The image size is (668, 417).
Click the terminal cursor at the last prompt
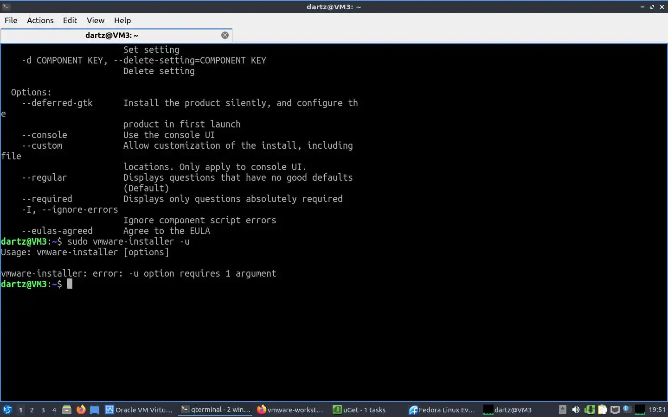[x=70, y=284]
